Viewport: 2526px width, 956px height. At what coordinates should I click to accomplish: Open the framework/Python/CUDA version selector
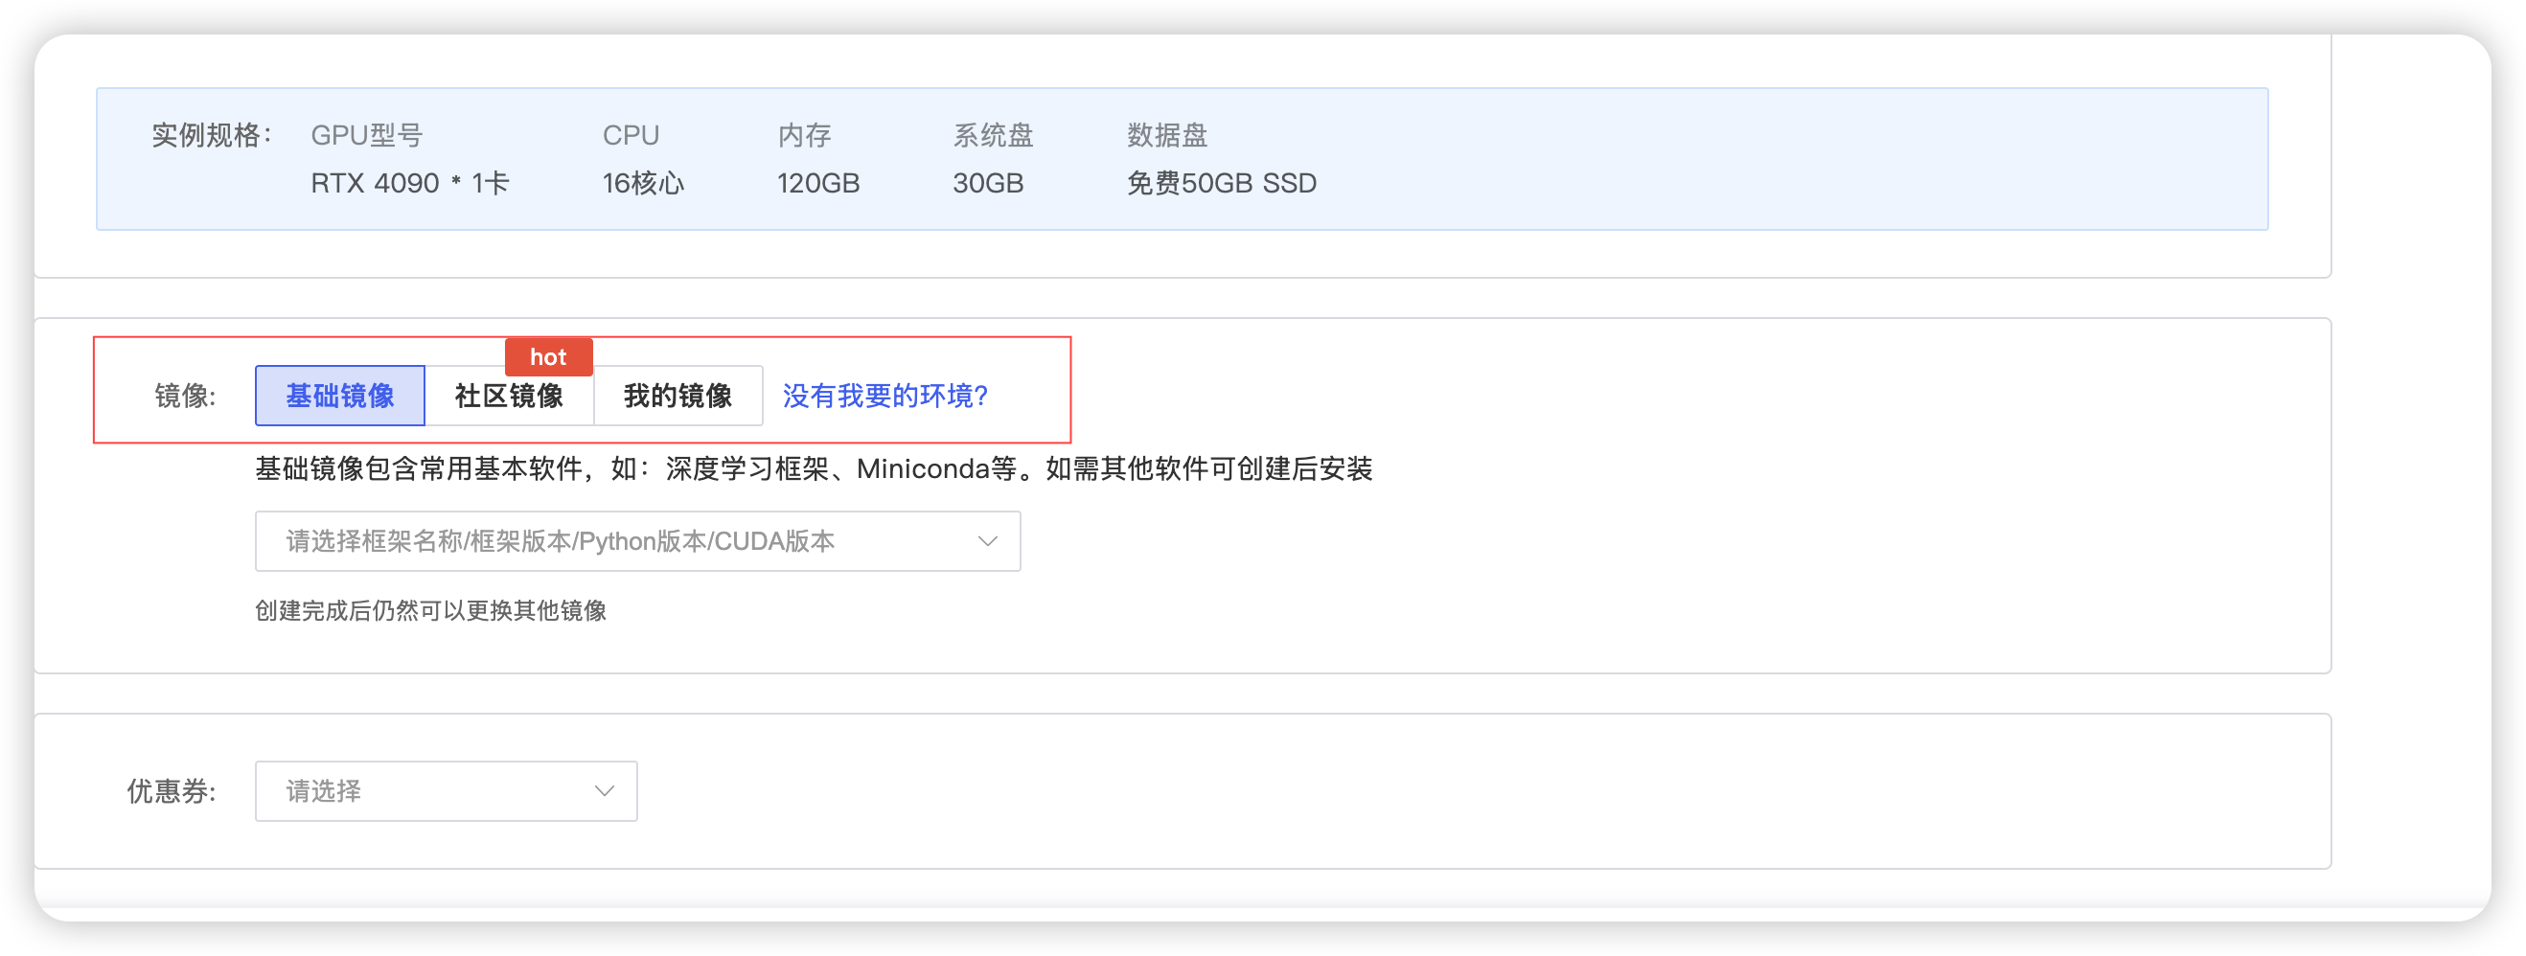pyautogui.click(x=637, y=540)
